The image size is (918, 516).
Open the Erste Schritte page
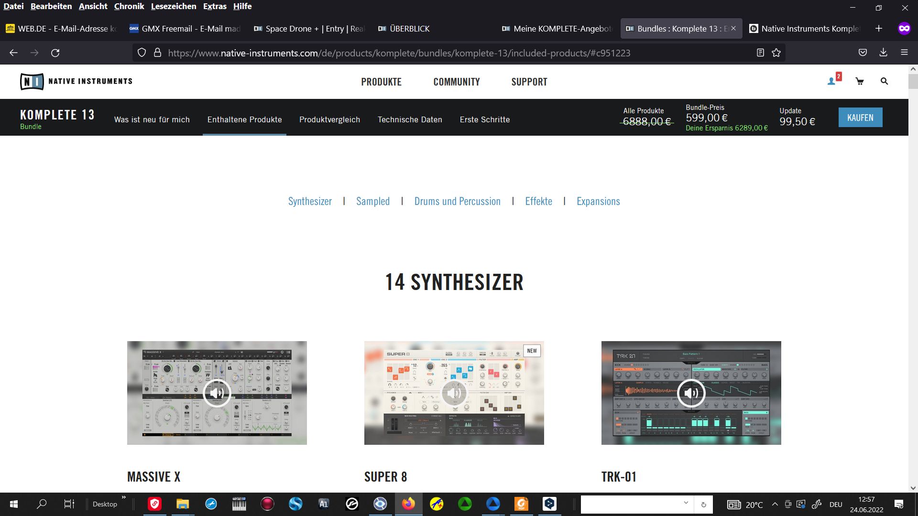[x=485, y=119]
